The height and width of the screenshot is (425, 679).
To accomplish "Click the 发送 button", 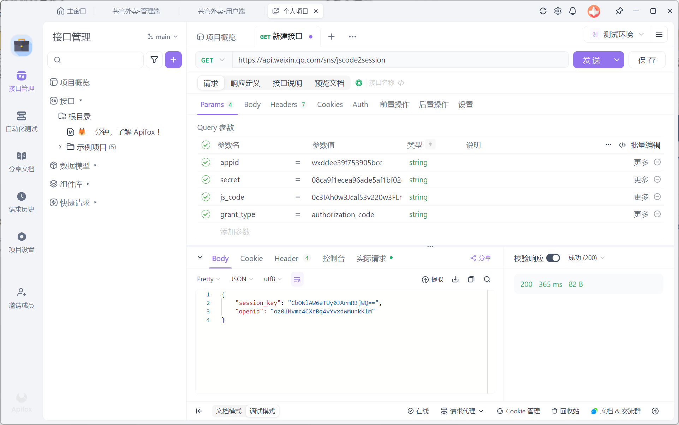I will pos(592,60).
